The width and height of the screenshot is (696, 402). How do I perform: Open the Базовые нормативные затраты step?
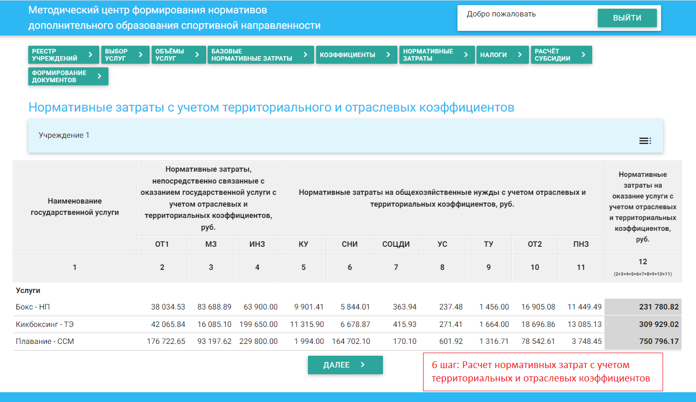tap(252, 55)
